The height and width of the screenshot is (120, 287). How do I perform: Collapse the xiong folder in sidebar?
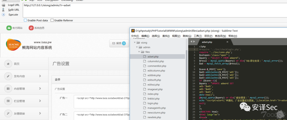(135, 43)
